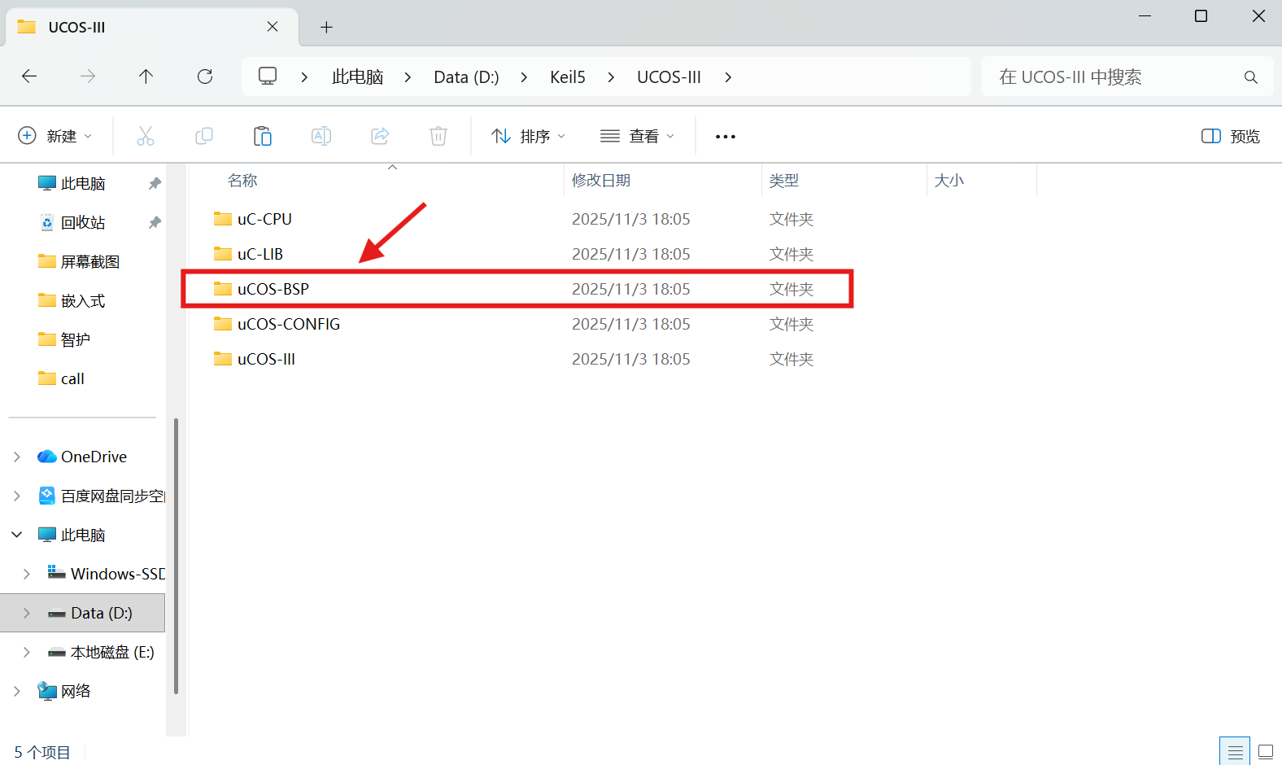Expand the 百度网盘同步空间 tree node

(x=17, y=496)
